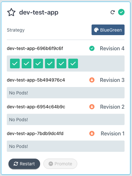Open the dev-test-app title link

tap(39, 12)
